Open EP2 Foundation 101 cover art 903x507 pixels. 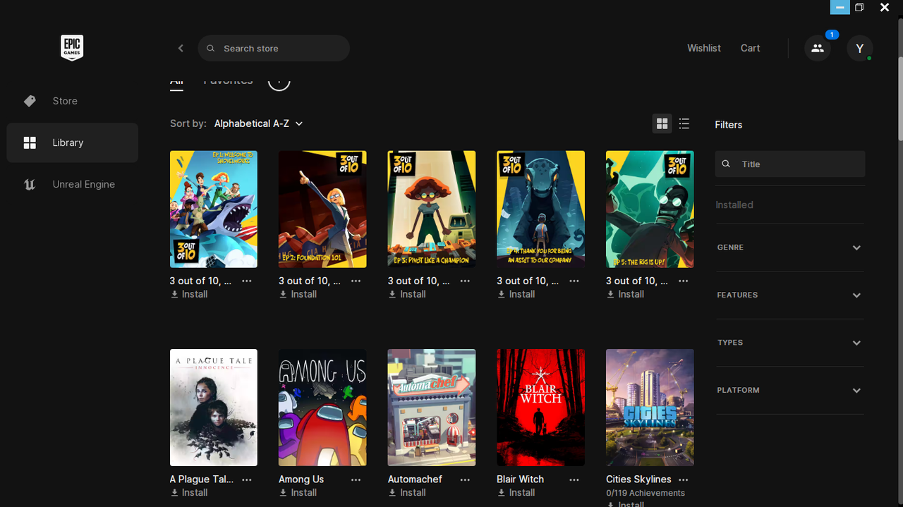point(322,209)
